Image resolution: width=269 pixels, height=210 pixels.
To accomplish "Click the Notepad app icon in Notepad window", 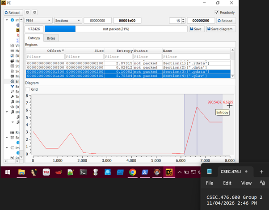I will (209, 172).
